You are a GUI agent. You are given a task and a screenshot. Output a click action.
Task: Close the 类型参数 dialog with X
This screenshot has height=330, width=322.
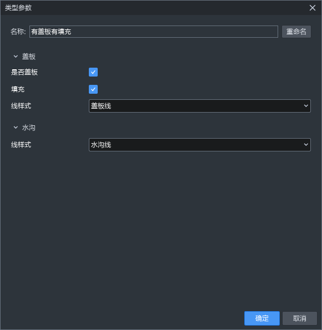click(313, 8)
